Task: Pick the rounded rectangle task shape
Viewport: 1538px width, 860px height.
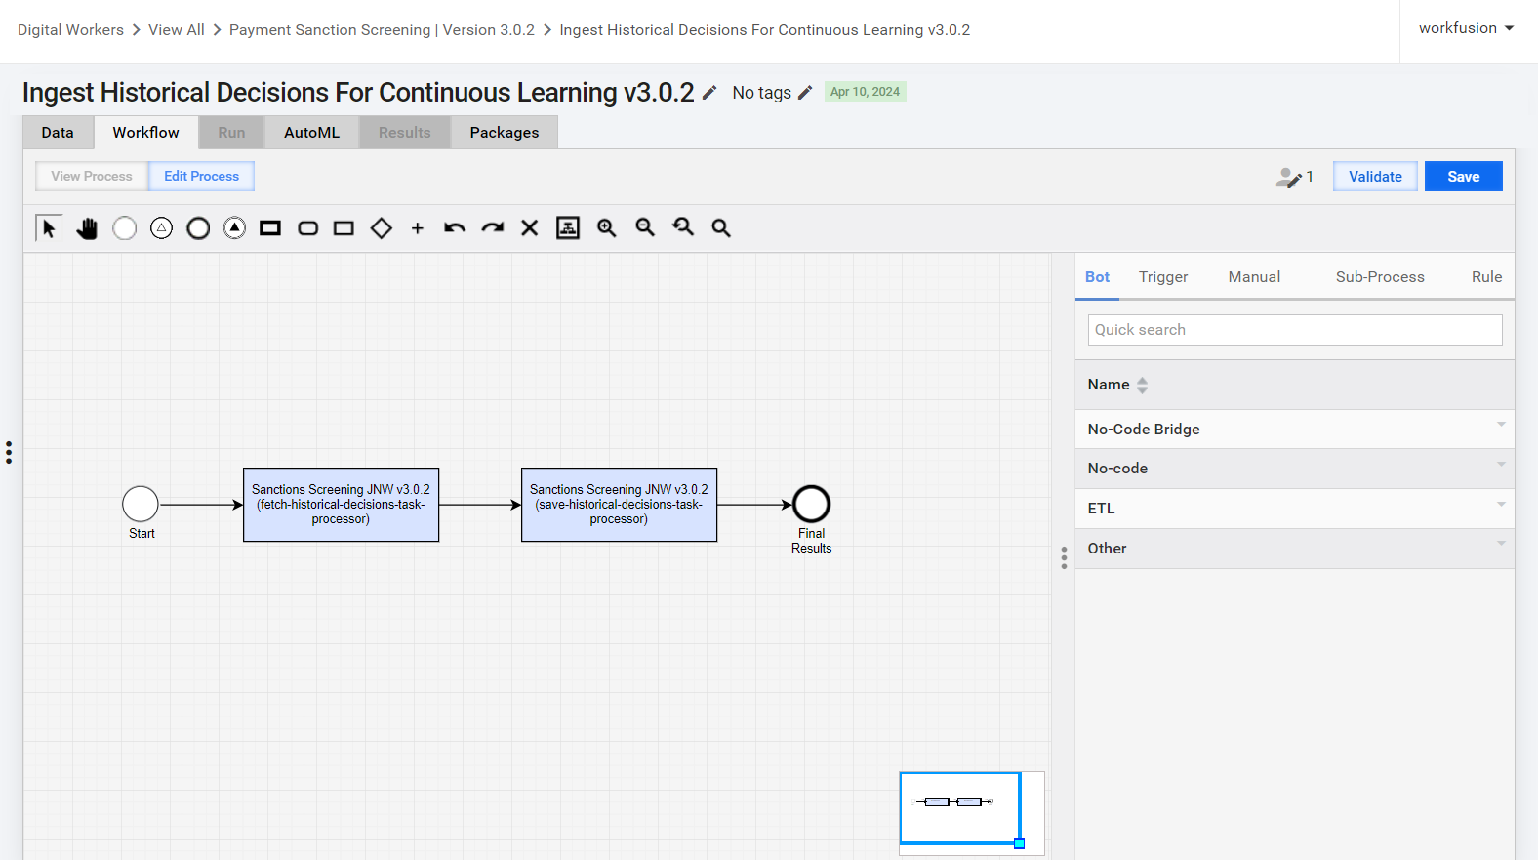Action: [307, 227]
